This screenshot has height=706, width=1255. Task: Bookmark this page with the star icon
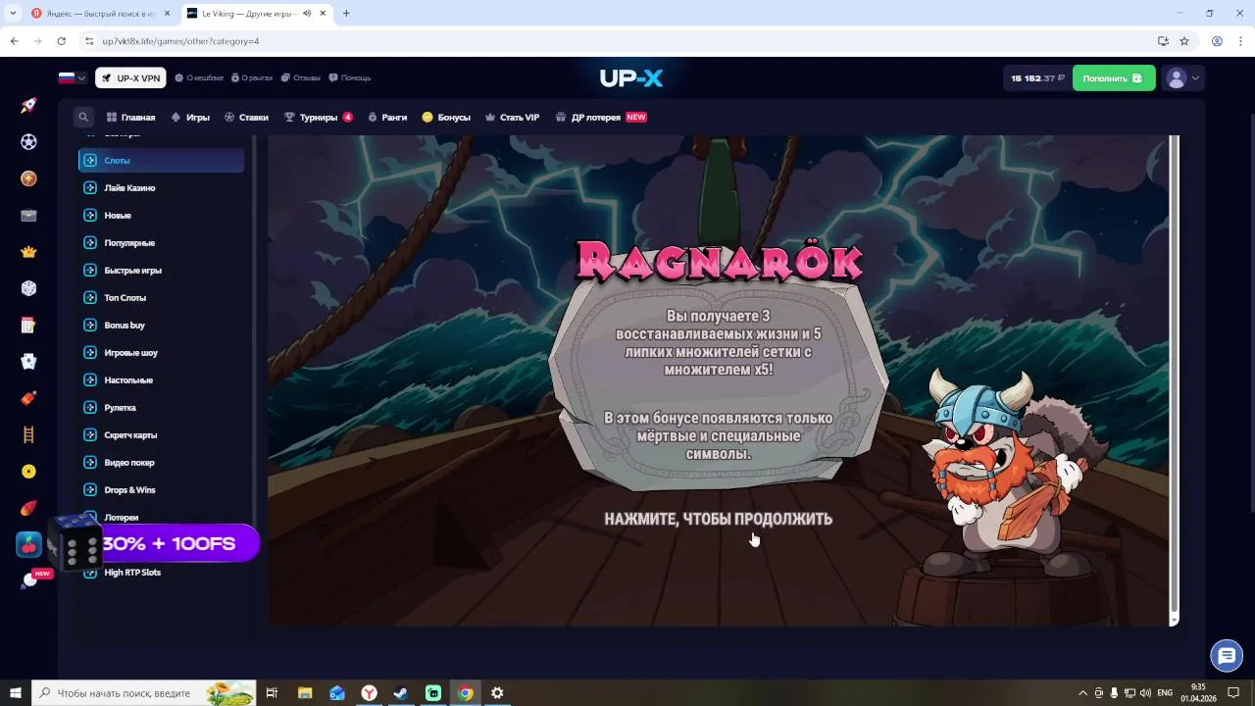pyautogui.click(x=1184, y=41)
